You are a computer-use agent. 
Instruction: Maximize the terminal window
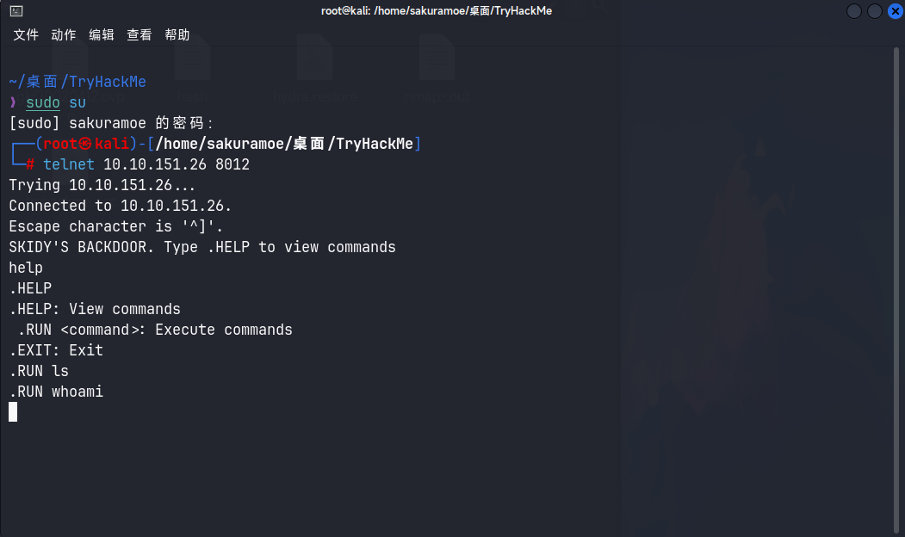[874, 11]
